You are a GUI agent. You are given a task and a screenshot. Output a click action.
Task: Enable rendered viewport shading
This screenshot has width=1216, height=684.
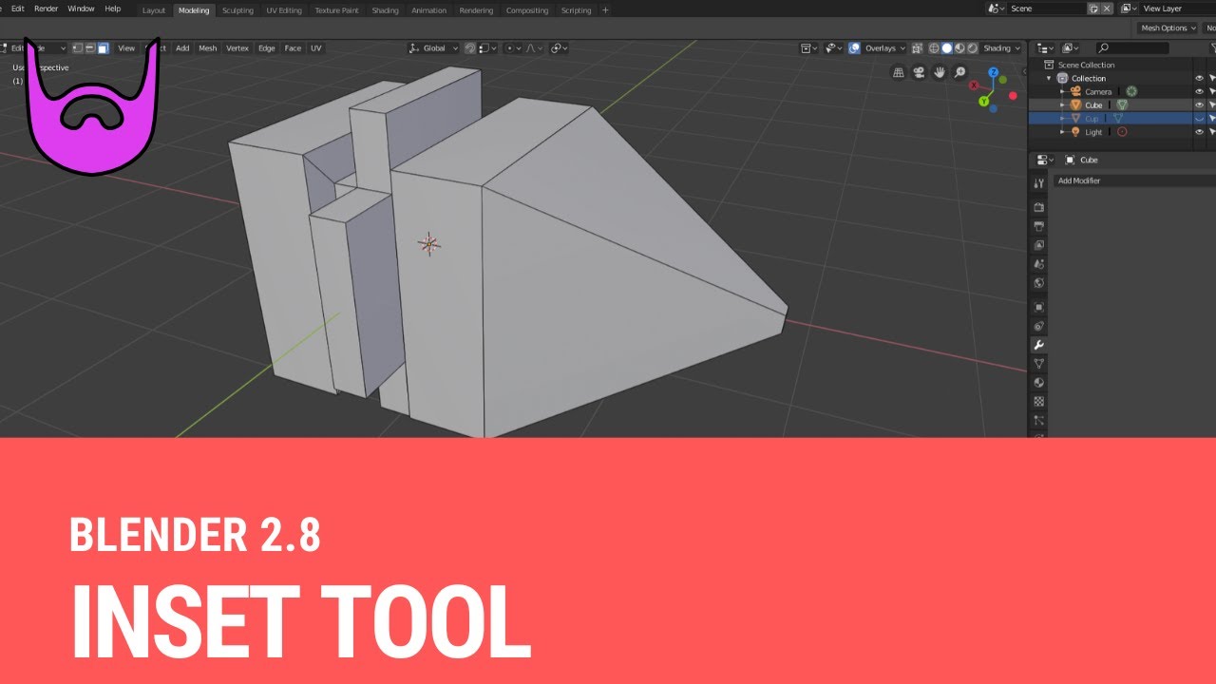tap(971, 48)
